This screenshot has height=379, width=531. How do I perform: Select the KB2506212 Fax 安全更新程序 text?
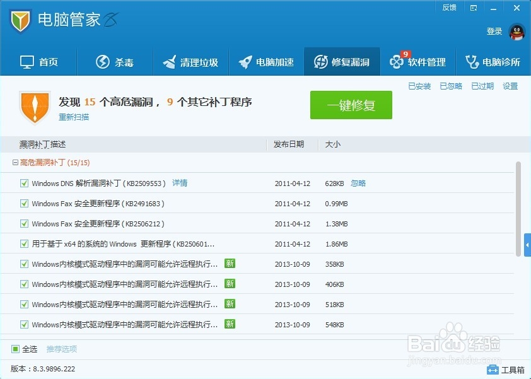[98, 223]
